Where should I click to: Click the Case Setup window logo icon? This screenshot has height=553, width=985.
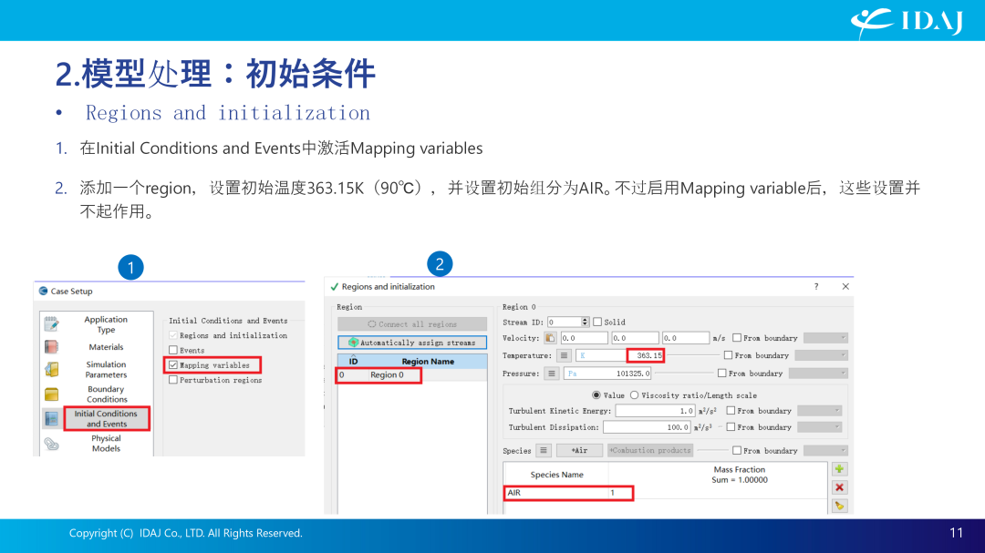coord(44,291)
